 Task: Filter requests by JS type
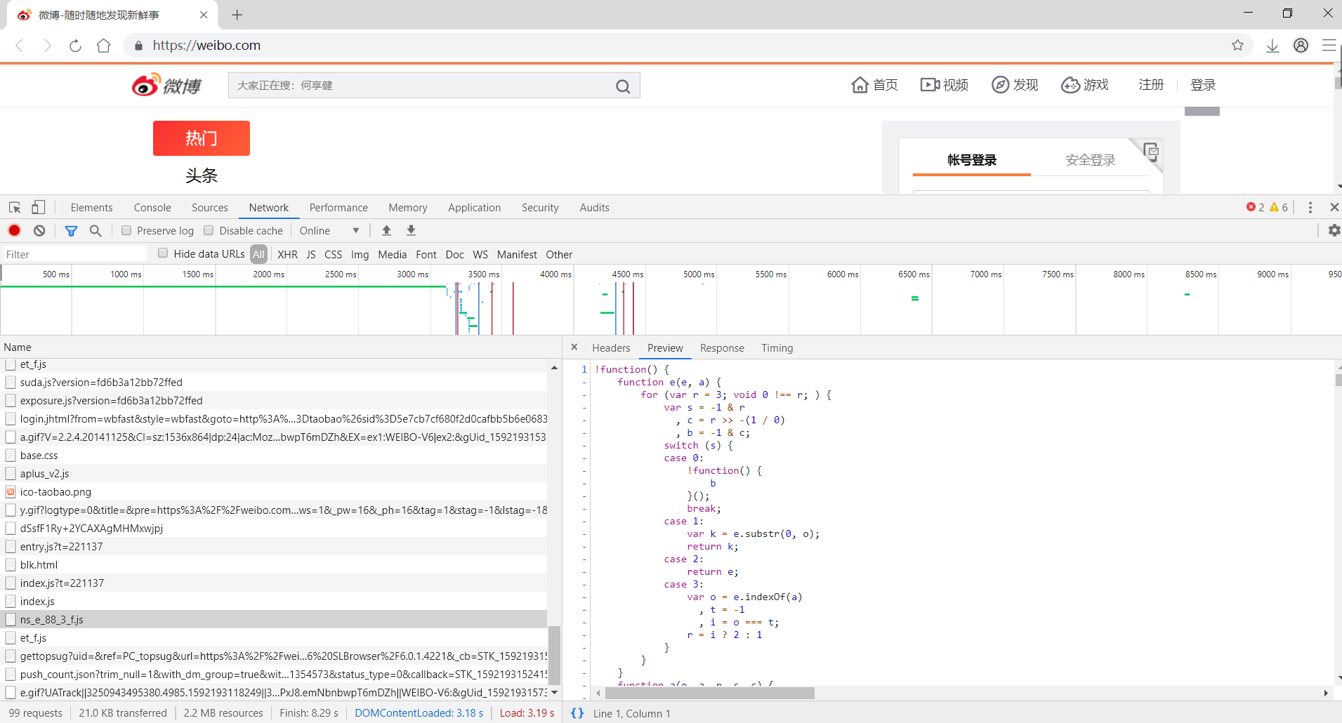[x=311, y=254]
